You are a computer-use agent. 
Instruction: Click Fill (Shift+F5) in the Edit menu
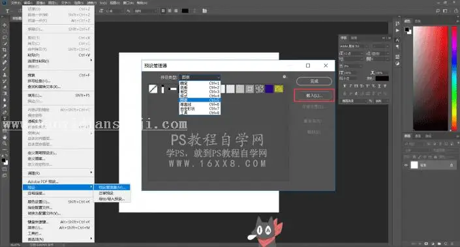[x=58, y=96]
